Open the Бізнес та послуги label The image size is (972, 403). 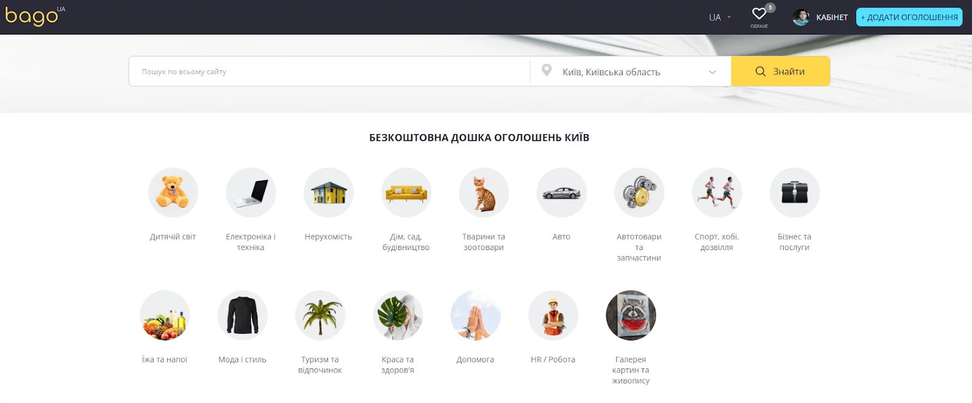(x=795, y=242)
